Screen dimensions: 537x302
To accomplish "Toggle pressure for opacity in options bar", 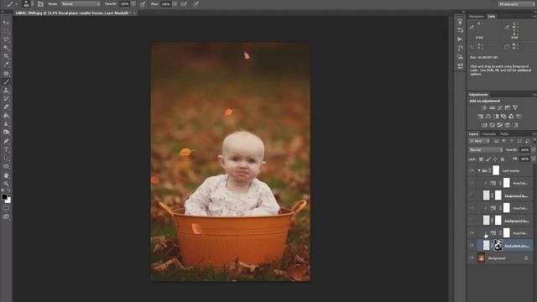I will point(143,4).
